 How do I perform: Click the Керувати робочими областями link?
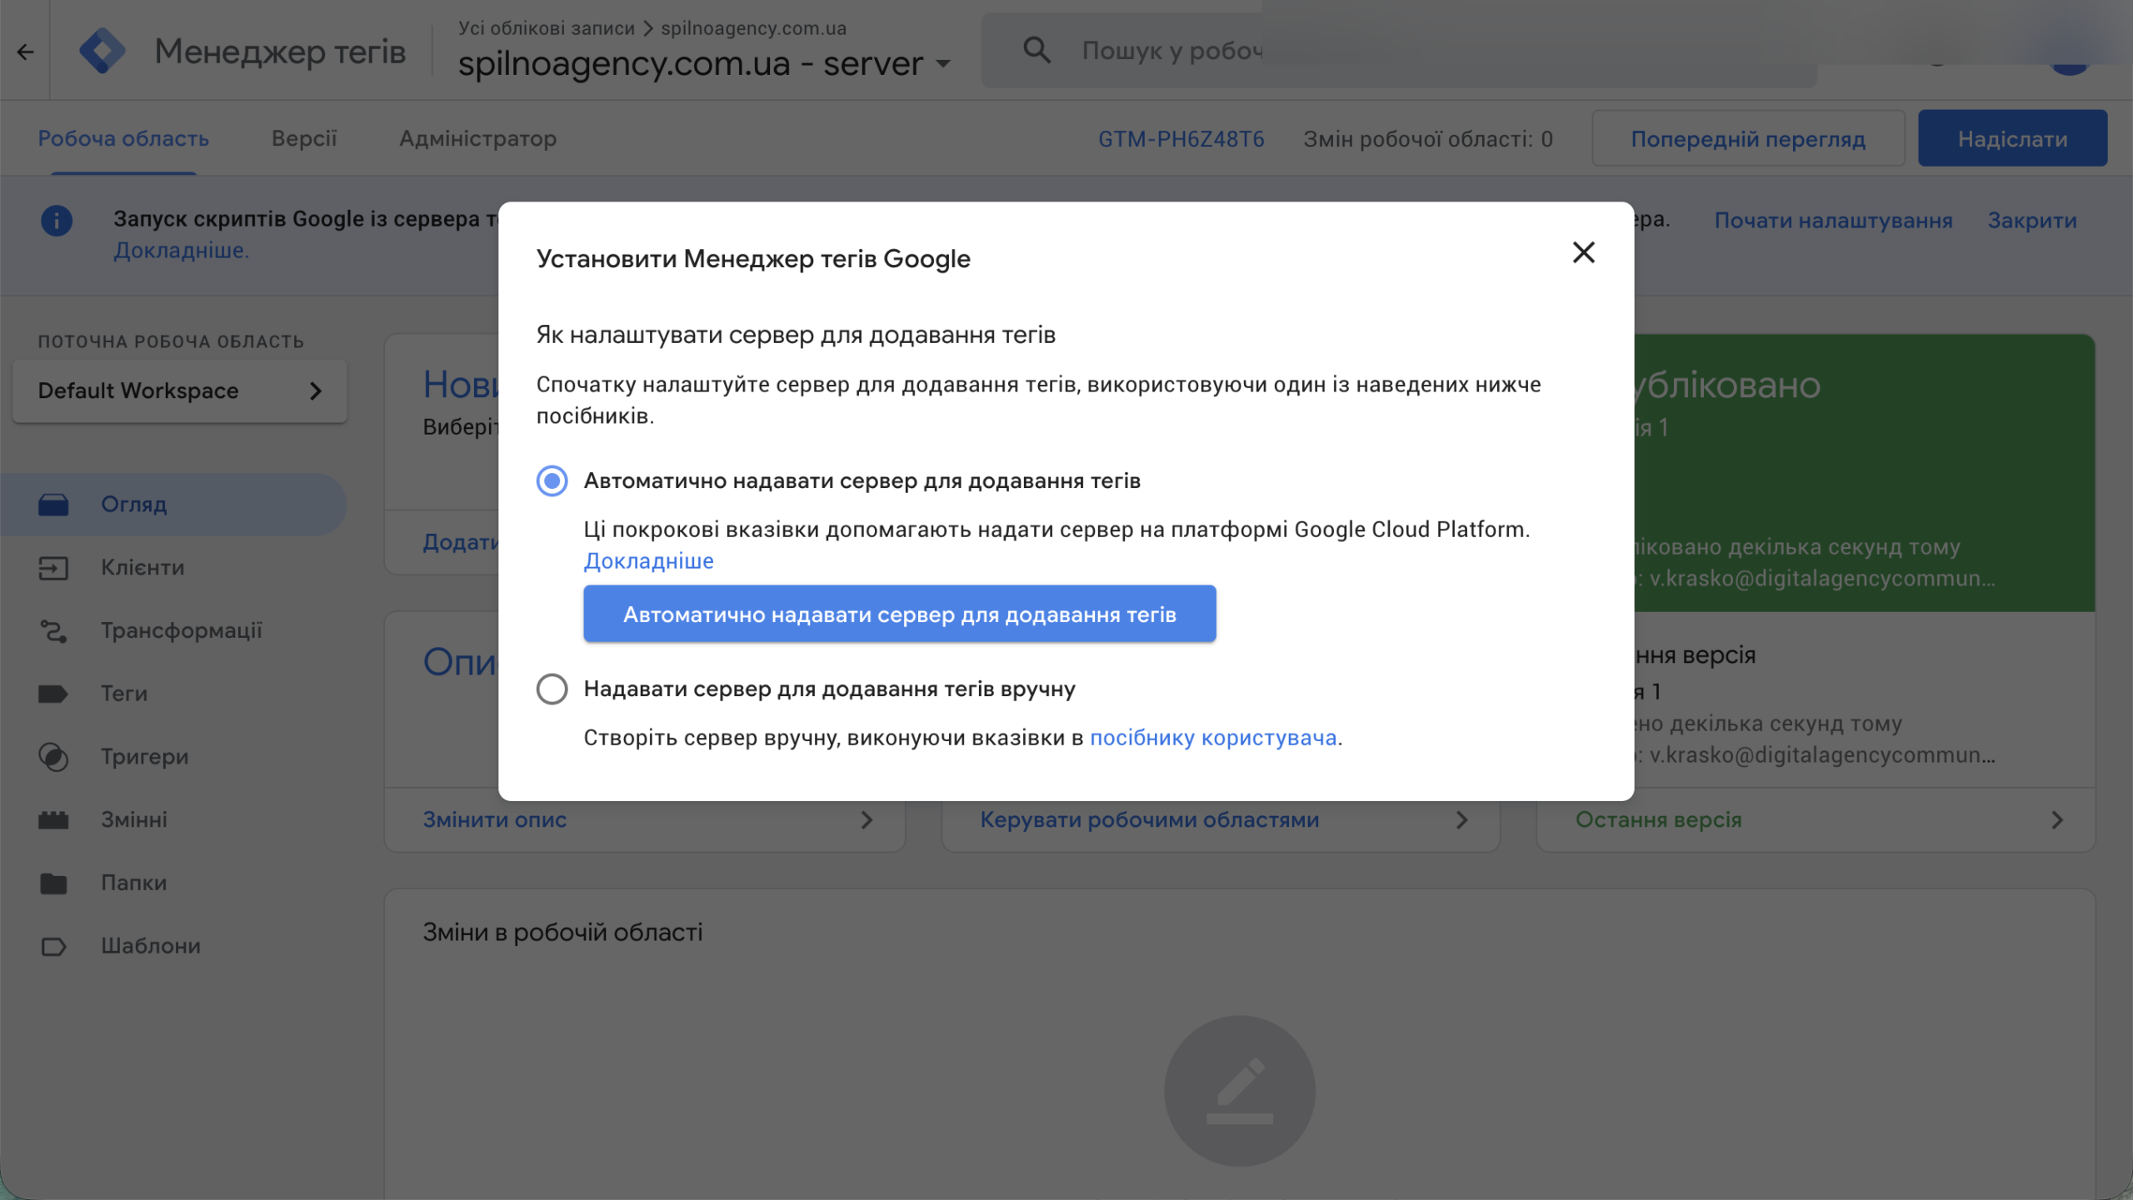pos(1150,820)
